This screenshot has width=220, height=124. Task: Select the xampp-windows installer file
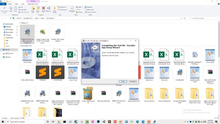42,34
